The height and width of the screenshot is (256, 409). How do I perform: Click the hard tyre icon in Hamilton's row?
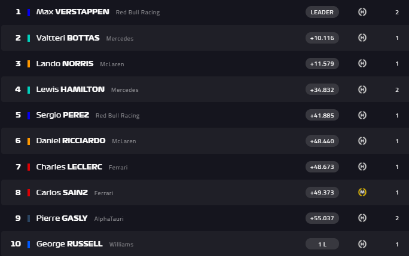coord(362,90)
